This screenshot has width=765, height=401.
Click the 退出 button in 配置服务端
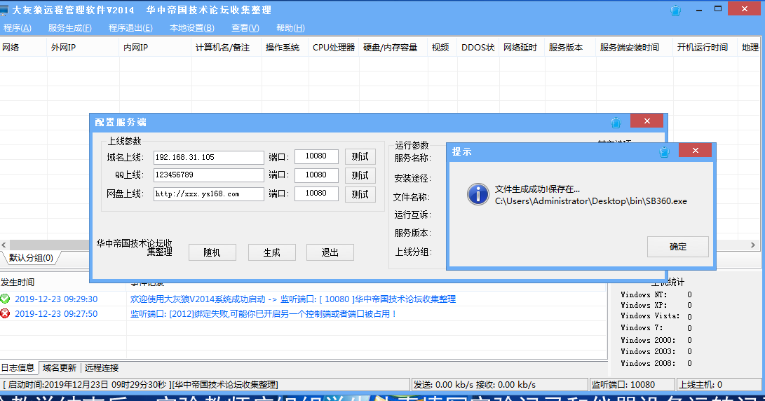pyautogui.click(x=330, y=252)
